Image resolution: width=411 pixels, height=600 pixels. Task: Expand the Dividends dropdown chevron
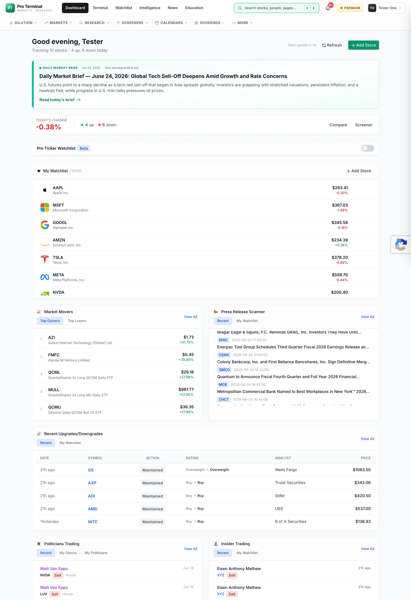(223, 23)
